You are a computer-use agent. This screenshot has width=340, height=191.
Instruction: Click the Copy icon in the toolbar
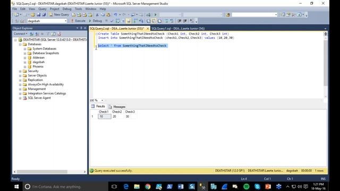[103, 15]
